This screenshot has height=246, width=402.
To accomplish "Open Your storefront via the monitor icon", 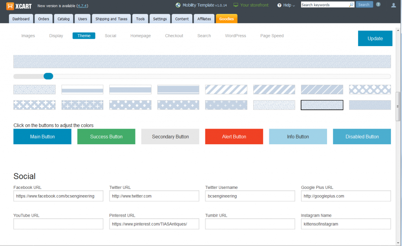I will (x=236, y=5).
